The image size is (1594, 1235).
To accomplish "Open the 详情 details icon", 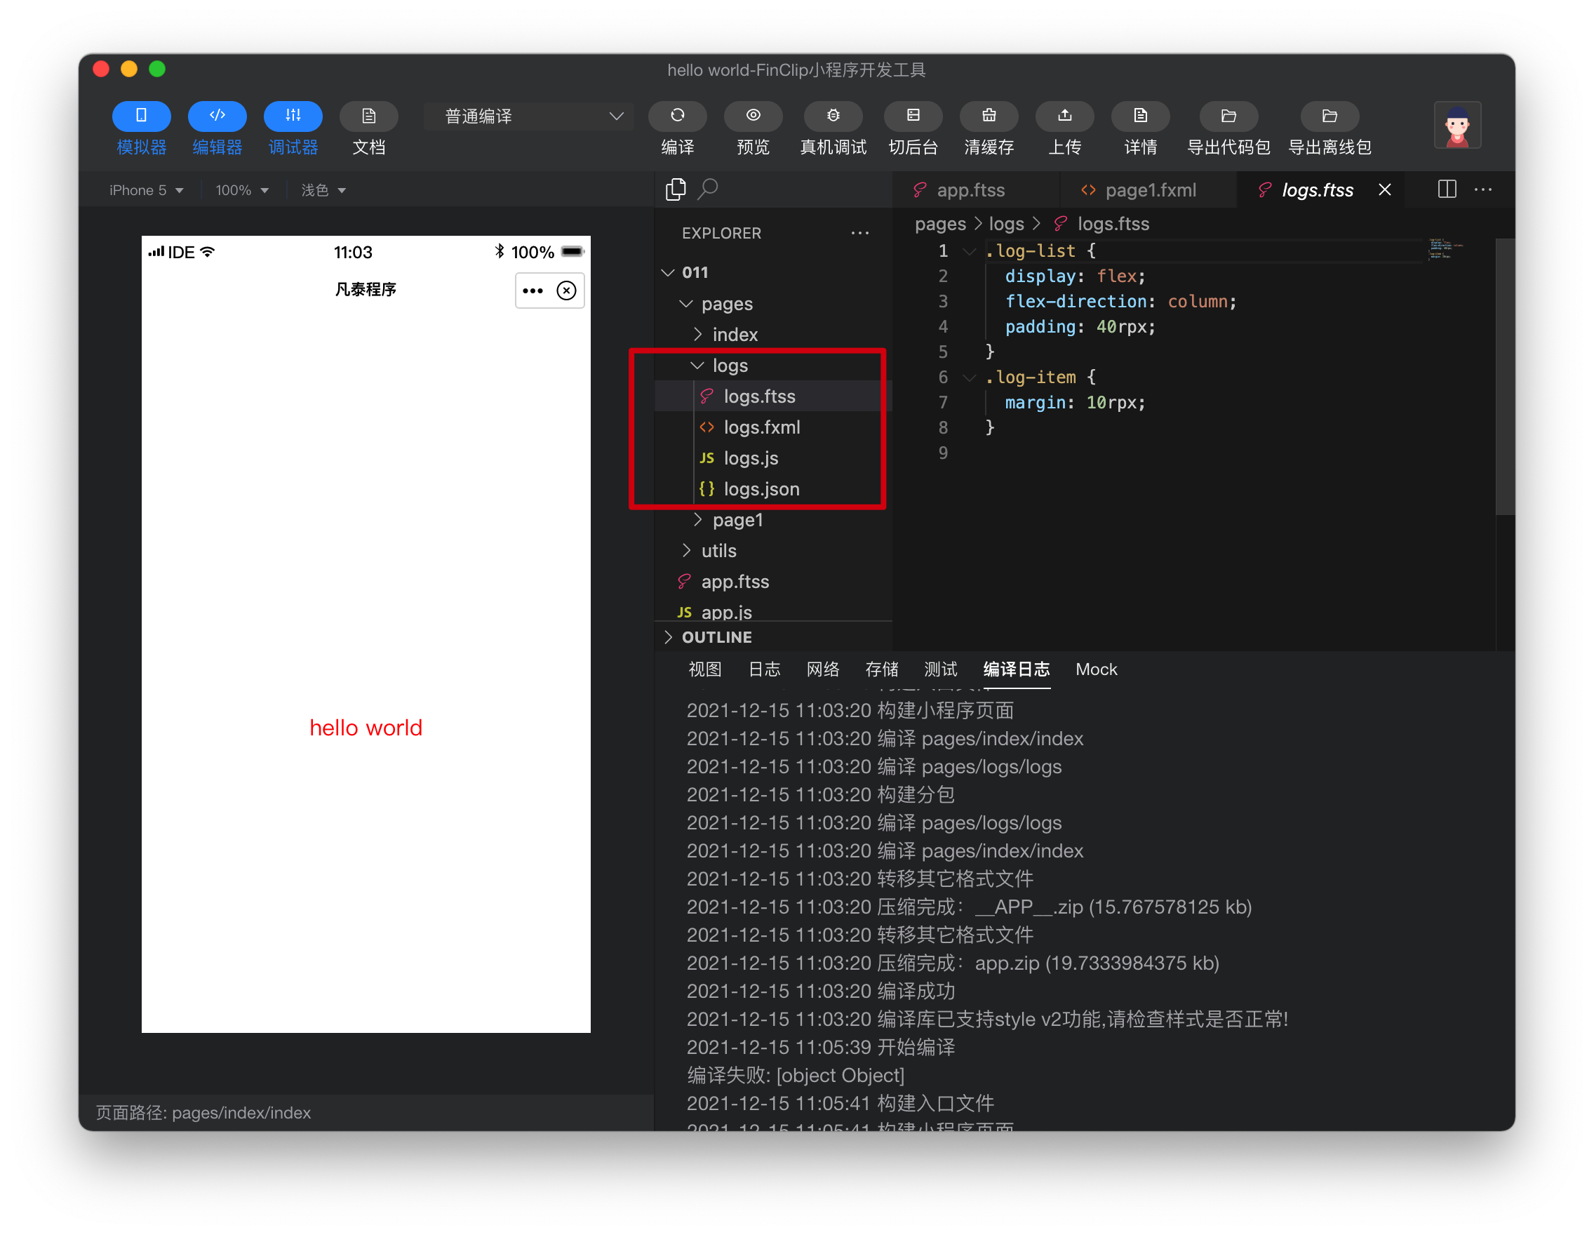I will pyautogui.click(x=1141, y=115).
